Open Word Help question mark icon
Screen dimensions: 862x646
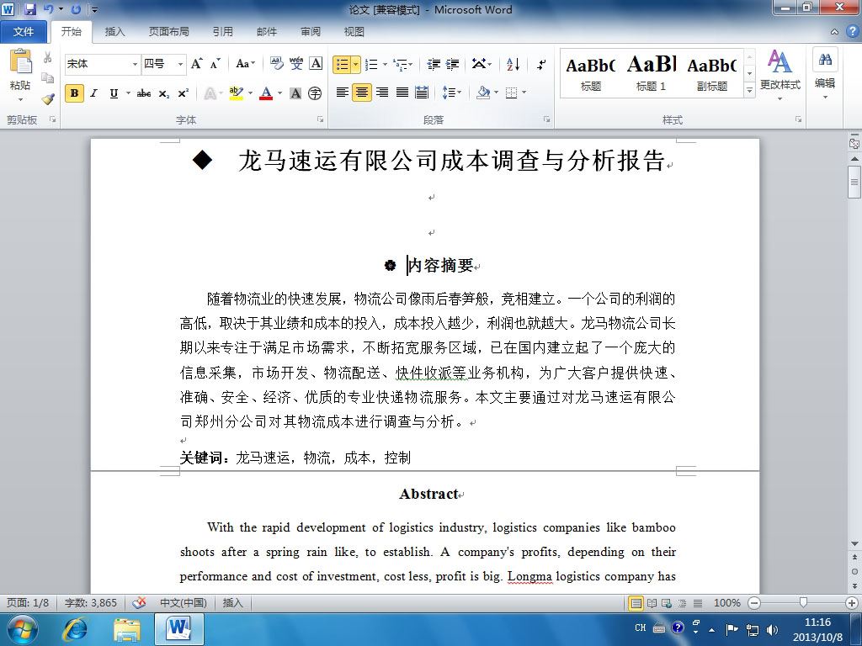(852, 31)
